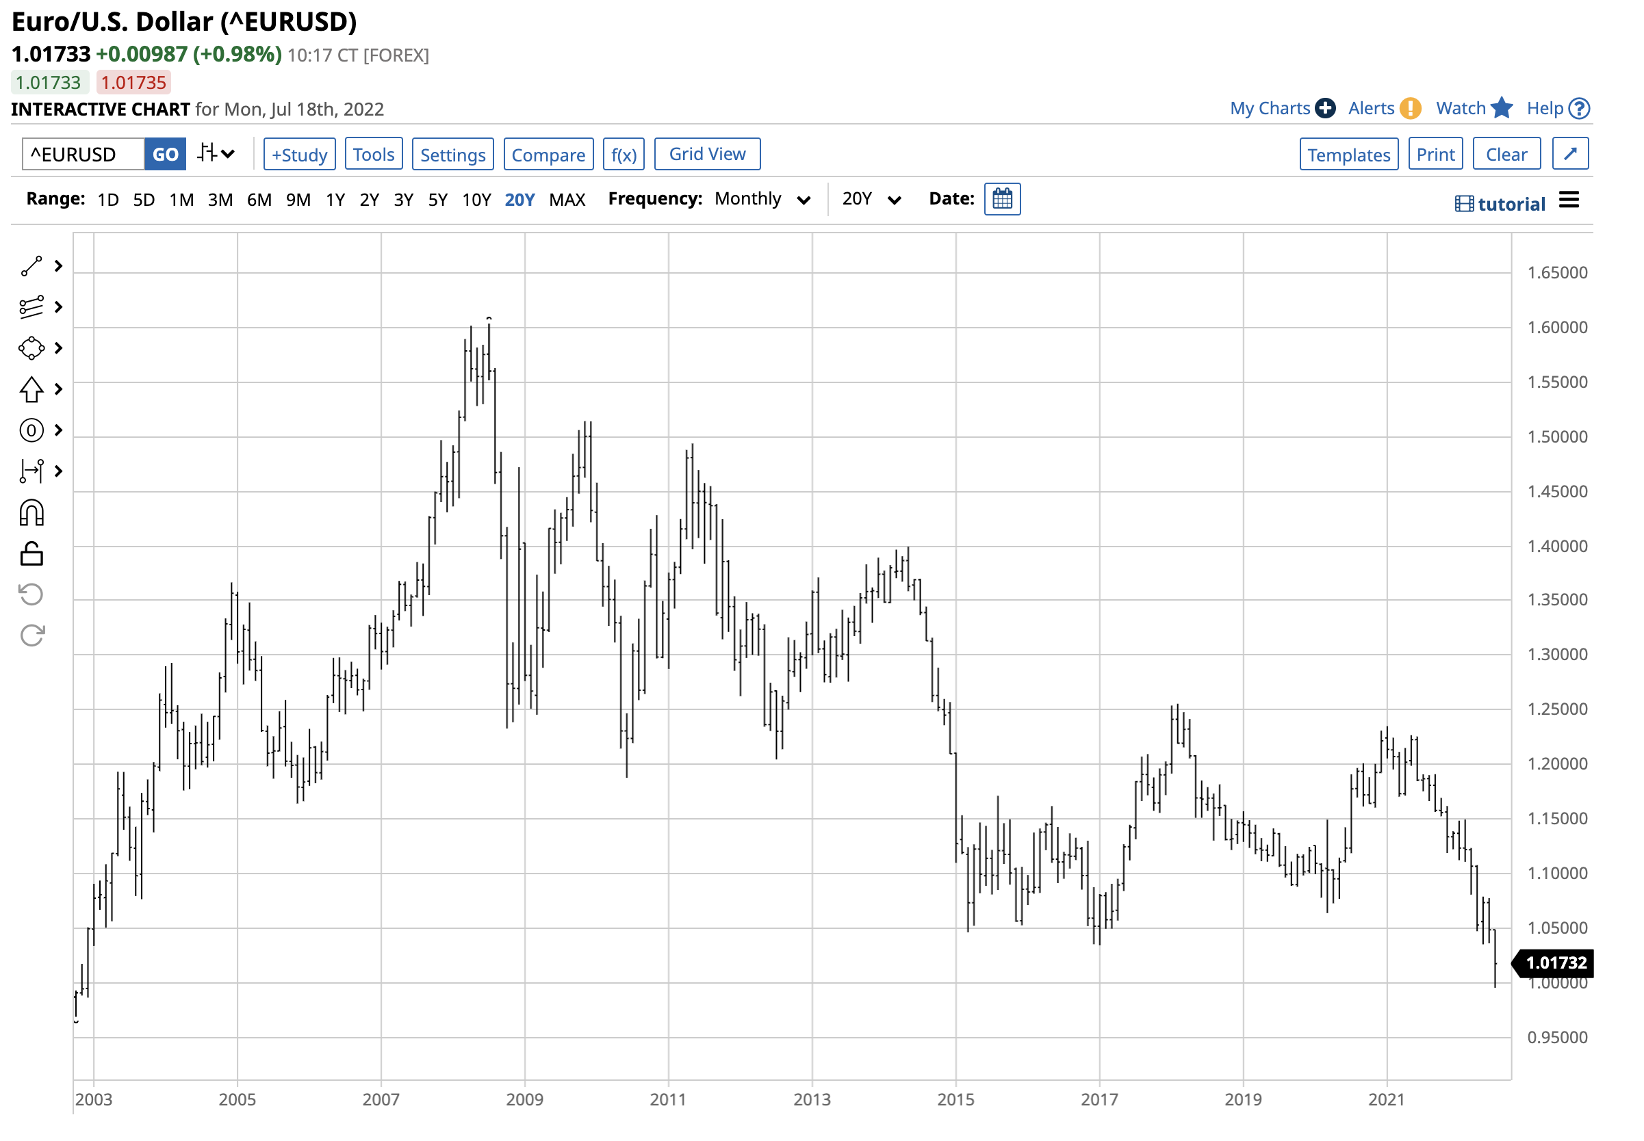Select the trend line drawing tool

click(x=31, y=266)
